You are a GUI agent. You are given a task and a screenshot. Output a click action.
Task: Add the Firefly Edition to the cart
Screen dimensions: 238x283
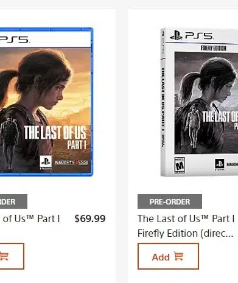[x=168, y=256]
